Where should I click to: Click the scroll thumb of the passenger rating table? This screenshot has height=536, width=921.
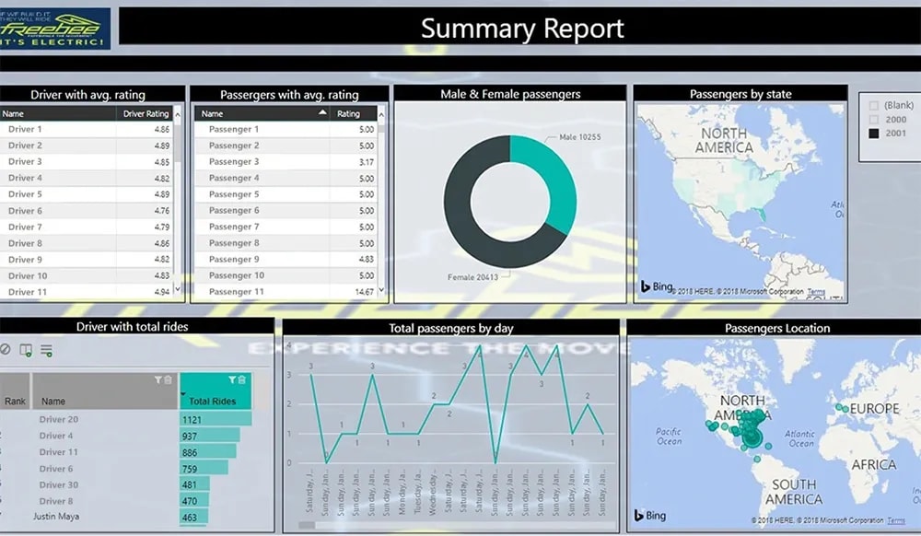pos(381,127)
